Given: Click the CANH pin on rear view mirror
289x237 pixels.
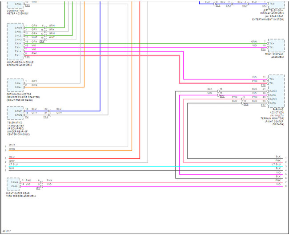Looking at the screenshot, I should click(14, 182).
